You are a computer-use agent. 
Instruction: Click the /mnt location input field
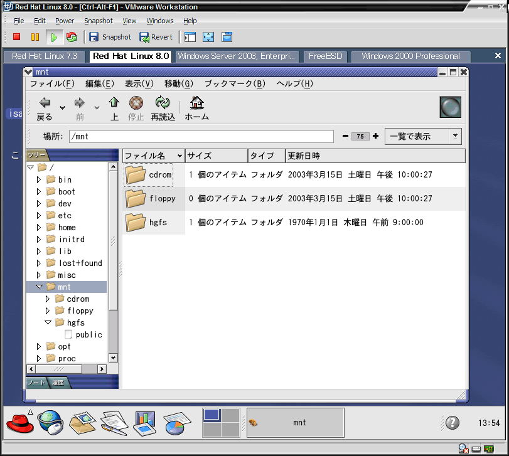click(201, 136)
